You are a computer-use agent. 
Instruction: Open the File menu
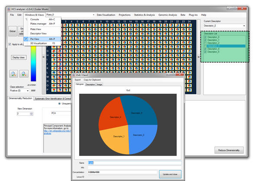12,15
